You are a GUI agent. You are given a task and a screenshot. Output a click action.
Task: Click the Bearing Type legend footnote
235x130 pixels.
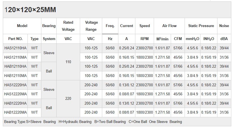(x=93, y=122)
